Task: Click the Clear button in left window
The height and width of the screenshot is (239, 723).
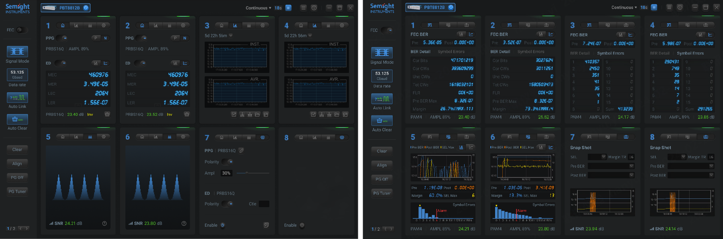Action: [x=17, y=149]
